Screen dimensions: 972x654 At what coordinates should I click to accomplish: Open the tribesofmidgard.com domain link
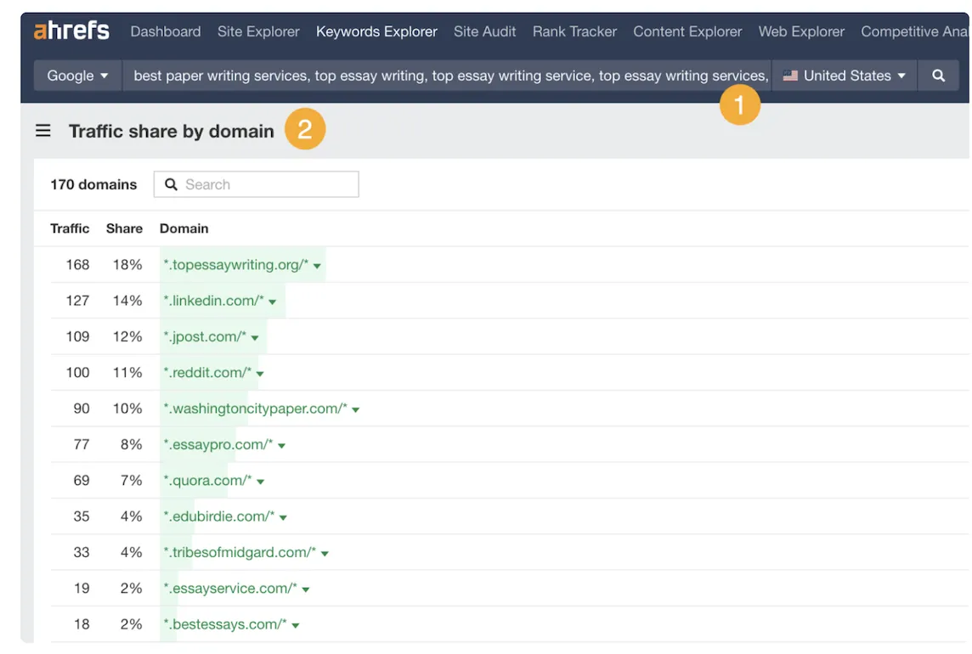pos(240,552)
